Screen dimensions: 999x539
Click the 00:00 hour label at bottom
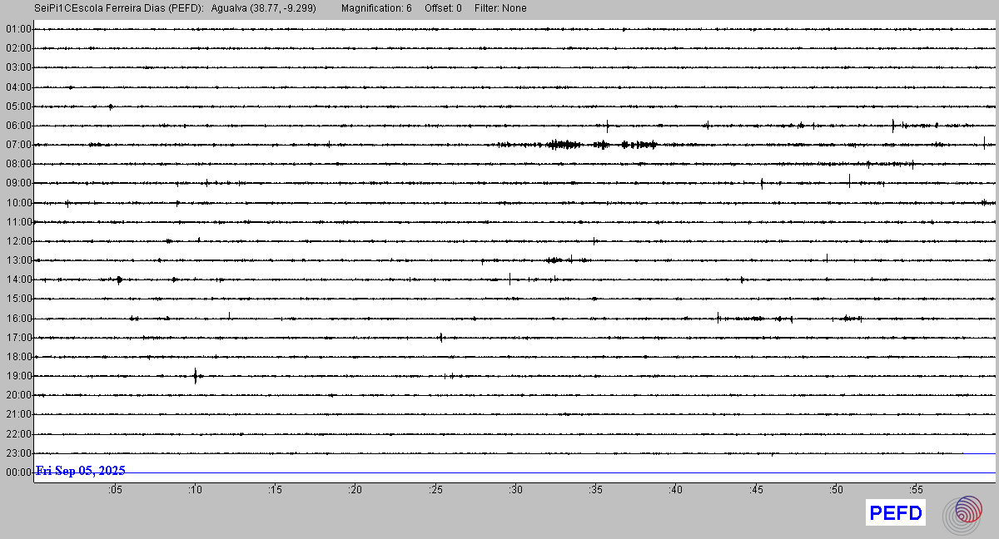pos(18,472)
